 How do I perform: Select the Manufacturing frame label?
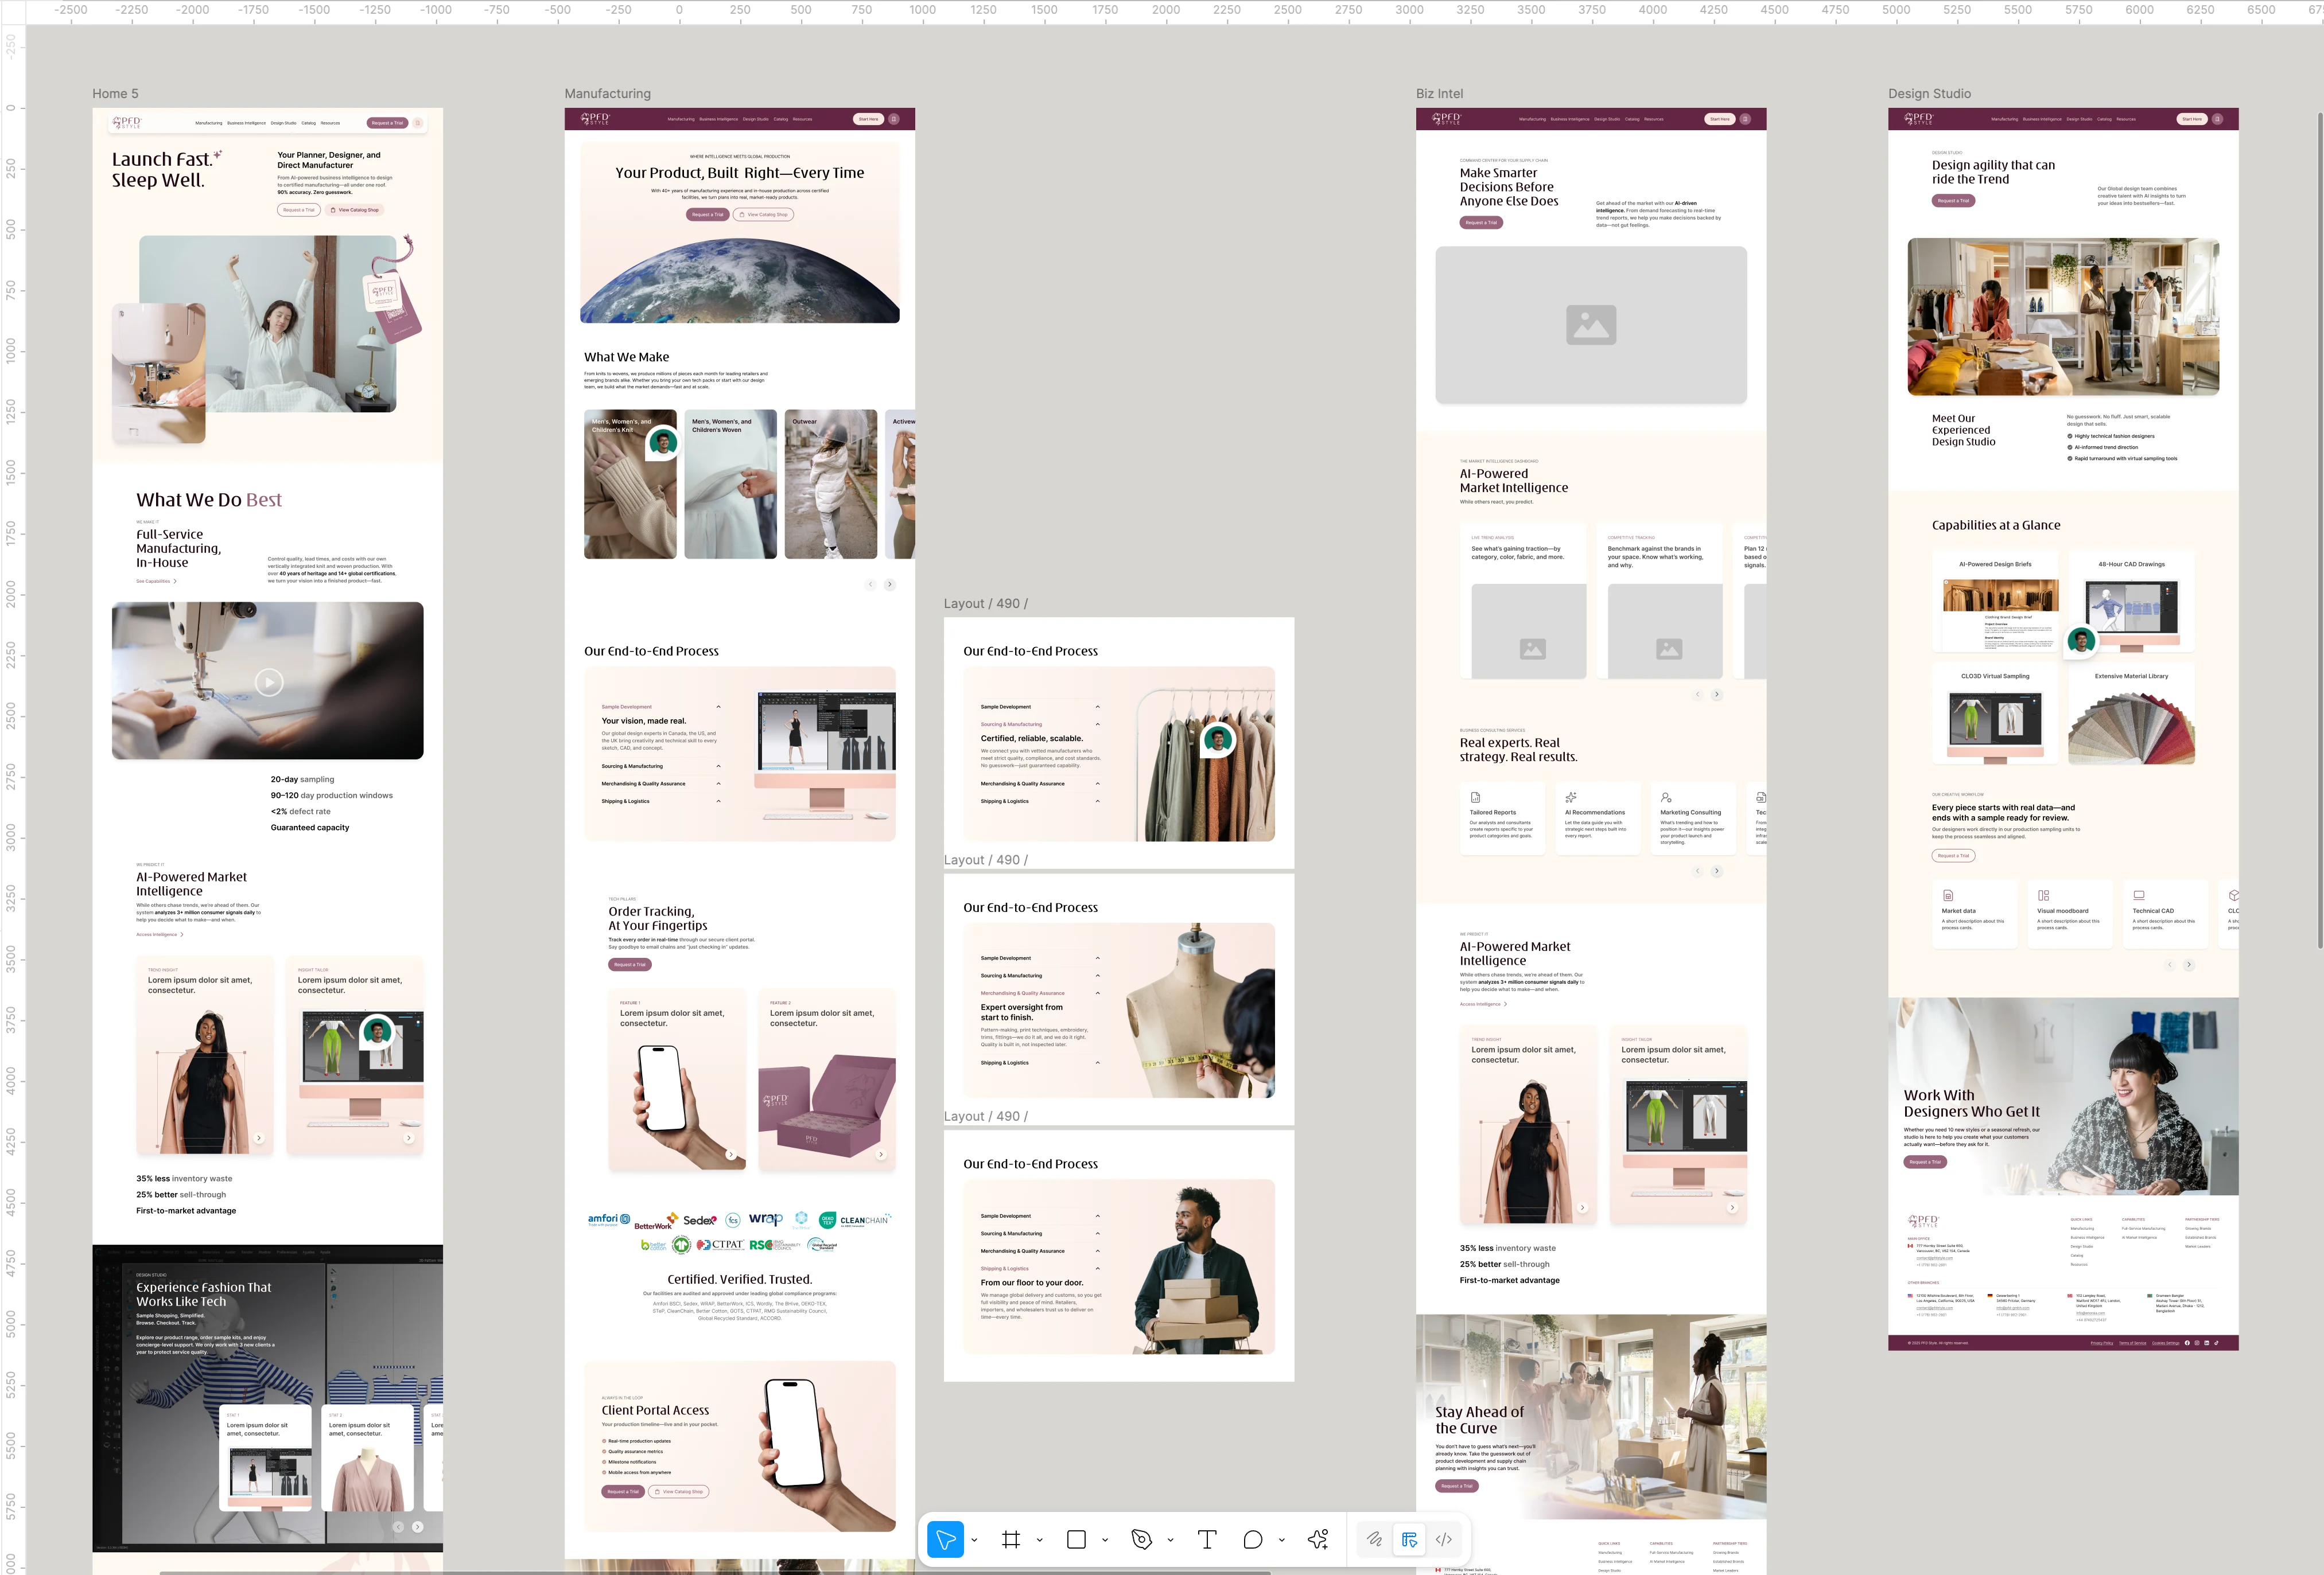coord(607,94)
